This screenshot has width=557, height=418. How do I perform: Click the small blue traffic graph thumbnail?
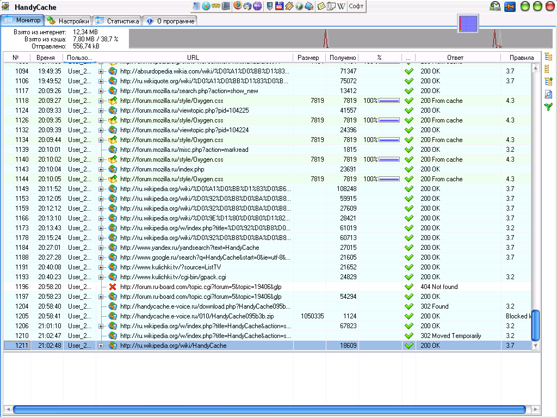468,24
